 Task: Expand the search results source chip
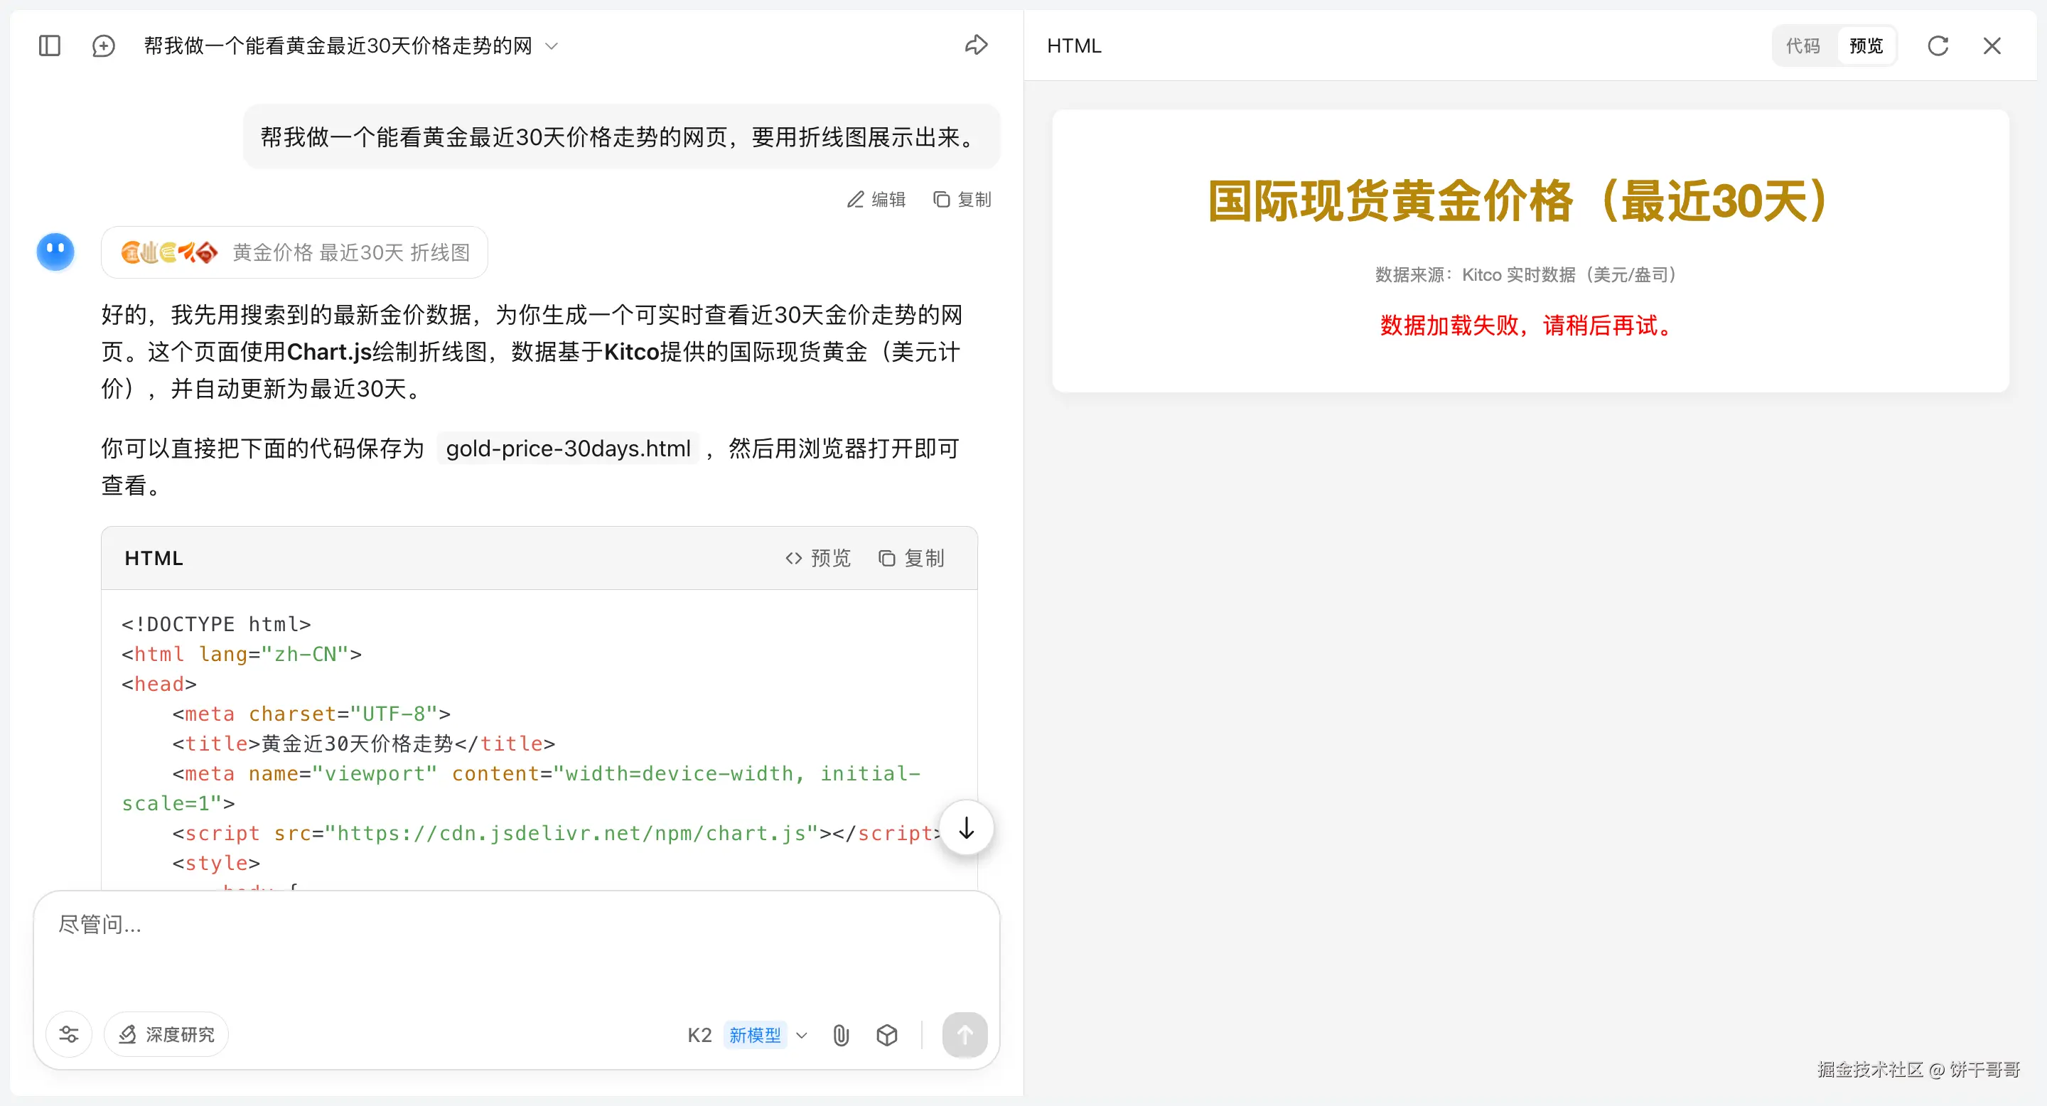(x=294, y=252)
